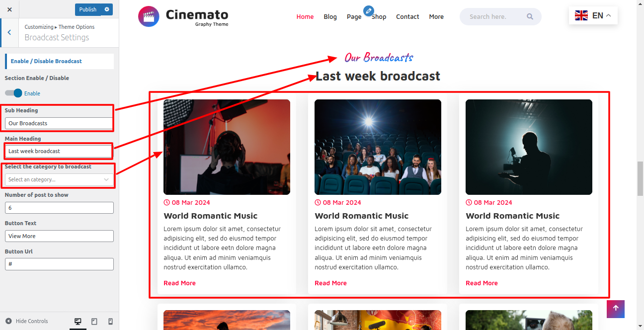Image resolution: width=644 pixels, height=330 pixels.
Task: Open the Blog menu item
Action: [330, 17]
